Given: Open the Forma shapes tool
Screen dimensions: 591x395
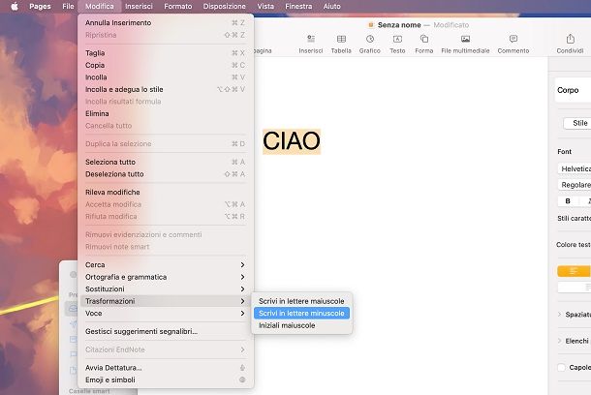Looking at the screenshot, I should [x=424, y=39].
